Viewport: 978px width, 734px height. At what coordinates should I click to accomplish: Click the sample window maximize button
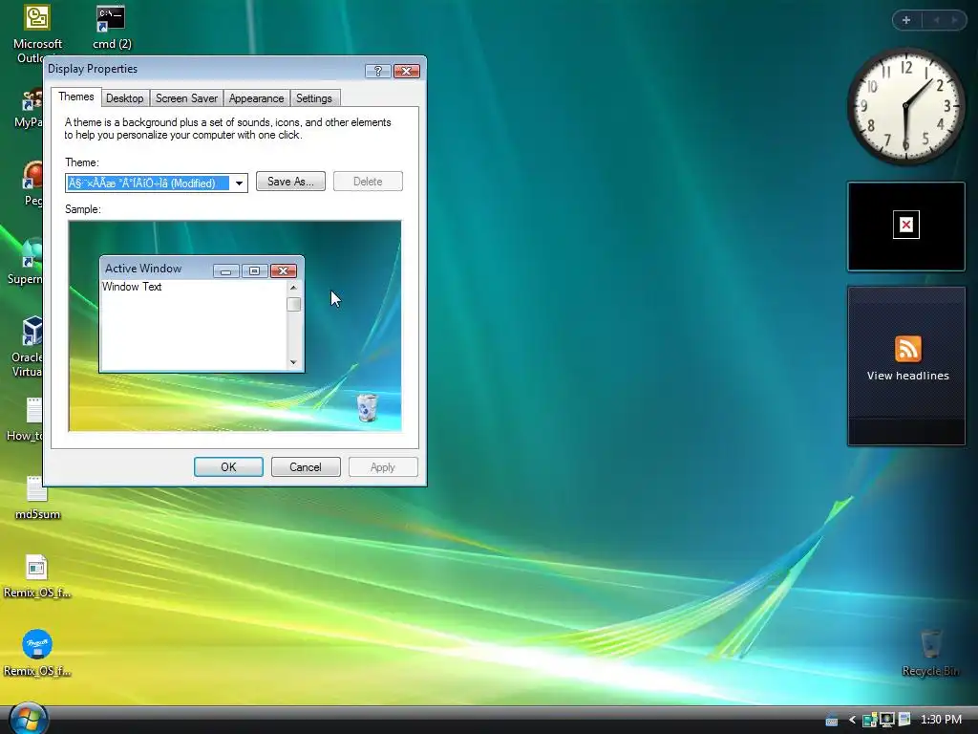254,270
